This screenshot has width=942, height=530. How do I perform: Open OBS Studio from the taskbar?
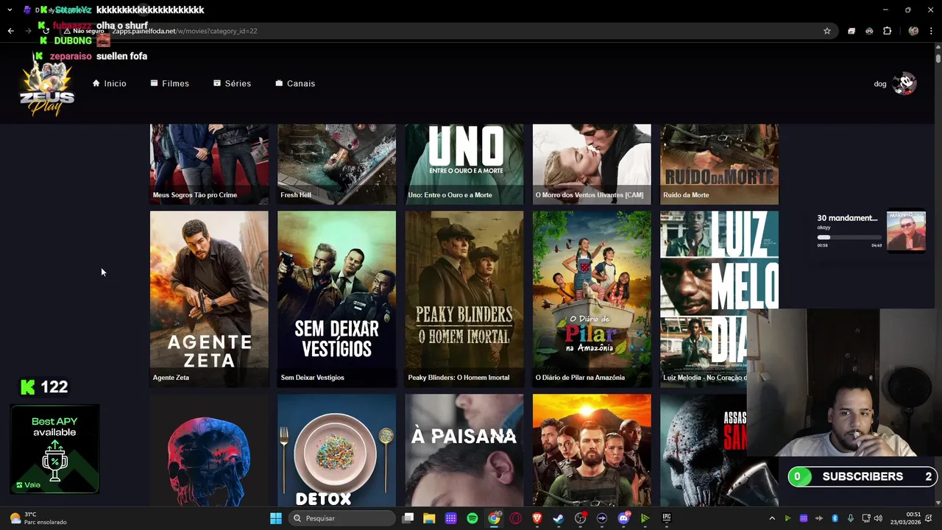coord(580,518)
